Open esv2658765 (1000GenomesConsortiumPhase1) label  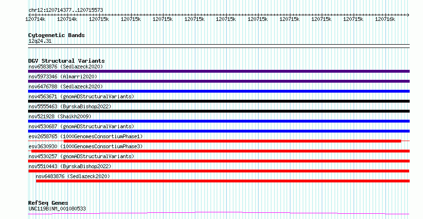[86, 136]
